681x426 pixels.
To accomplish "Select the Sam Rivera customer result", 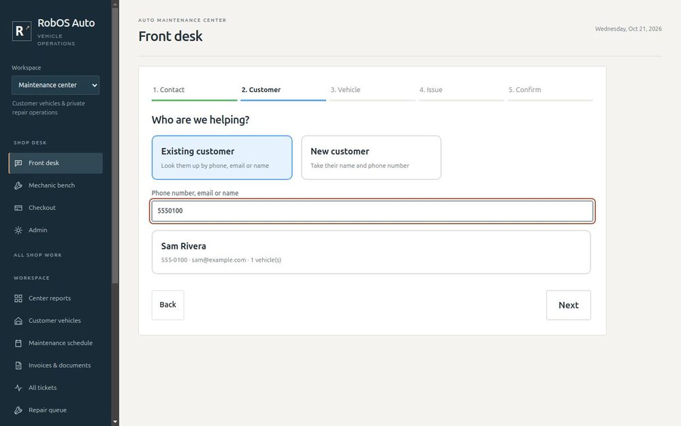I will click(371, 252).
